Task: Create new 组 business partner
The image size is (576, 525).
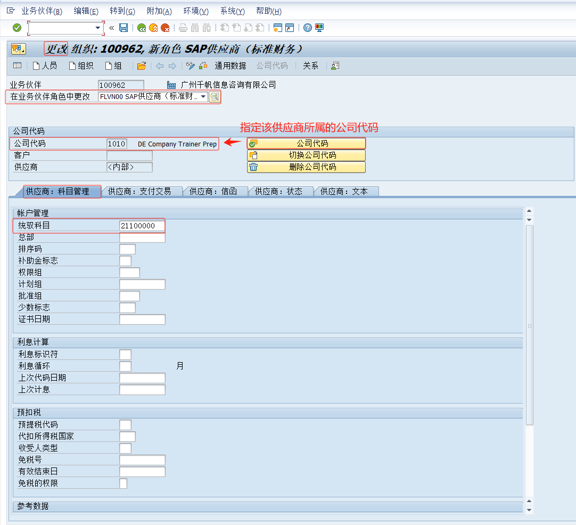Action: [x=113, y=66]
